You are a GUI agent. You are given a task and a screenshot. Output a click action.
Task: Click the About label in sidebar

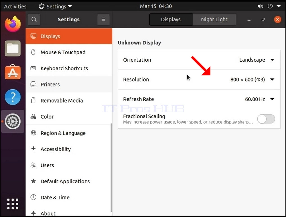pyautogui.click(x=48, y=214)
